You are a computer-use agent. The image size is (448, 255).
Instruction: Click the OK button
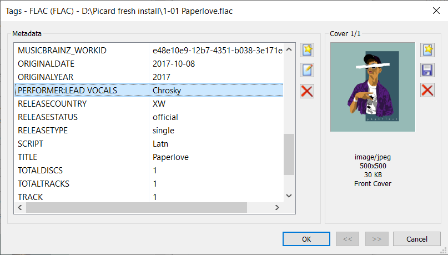[x=306, y=239]
